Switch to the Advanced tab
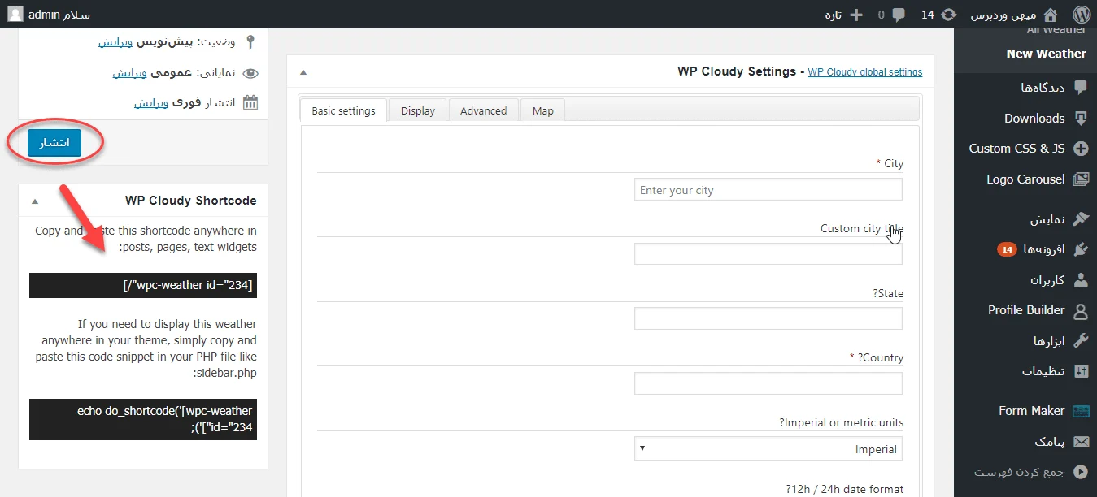Viewport: 1097px width, 497px height. pos(483,110)
